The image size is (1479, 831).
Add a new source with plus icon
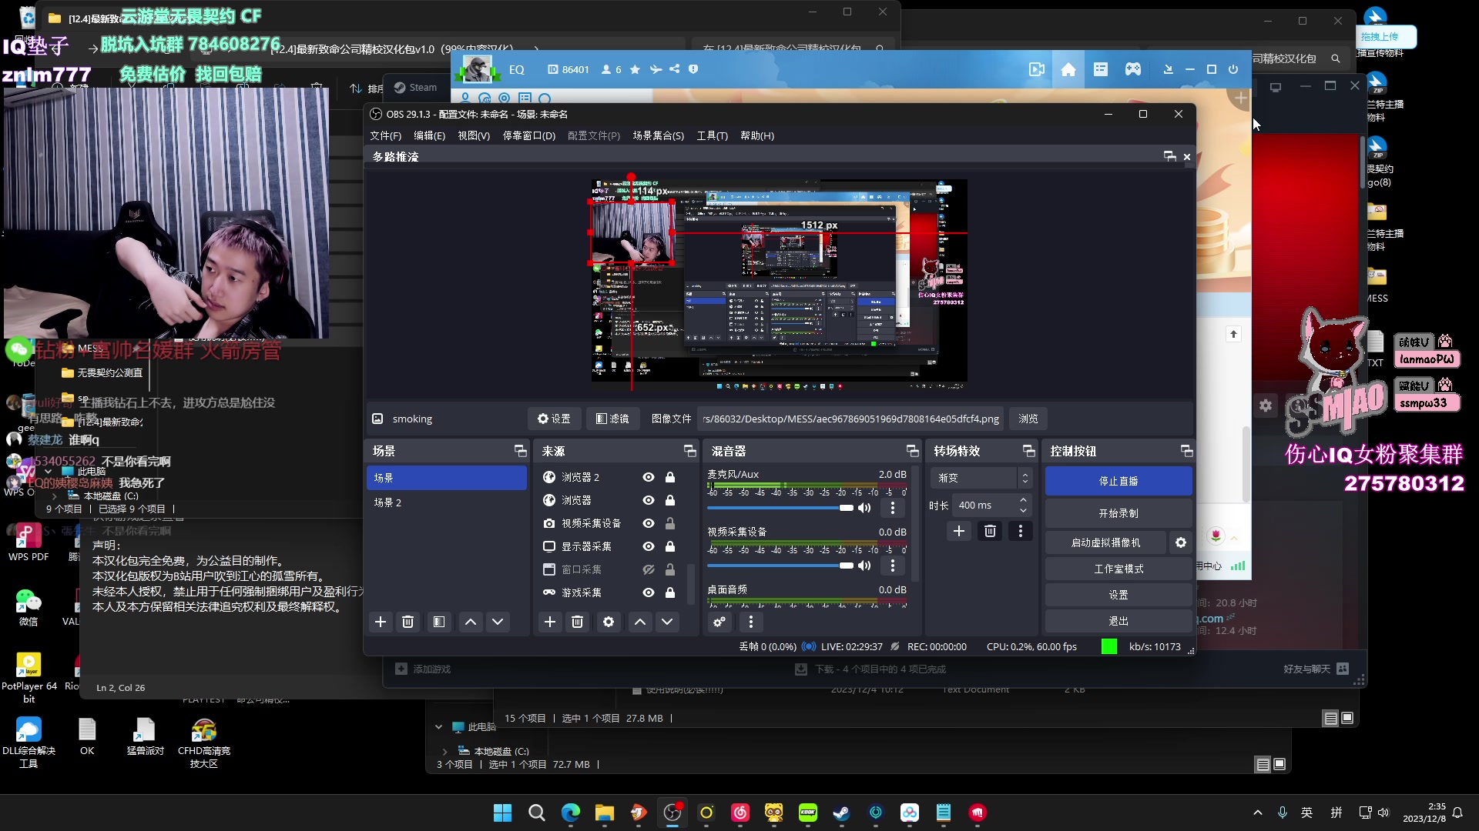[x=550, y=622]
